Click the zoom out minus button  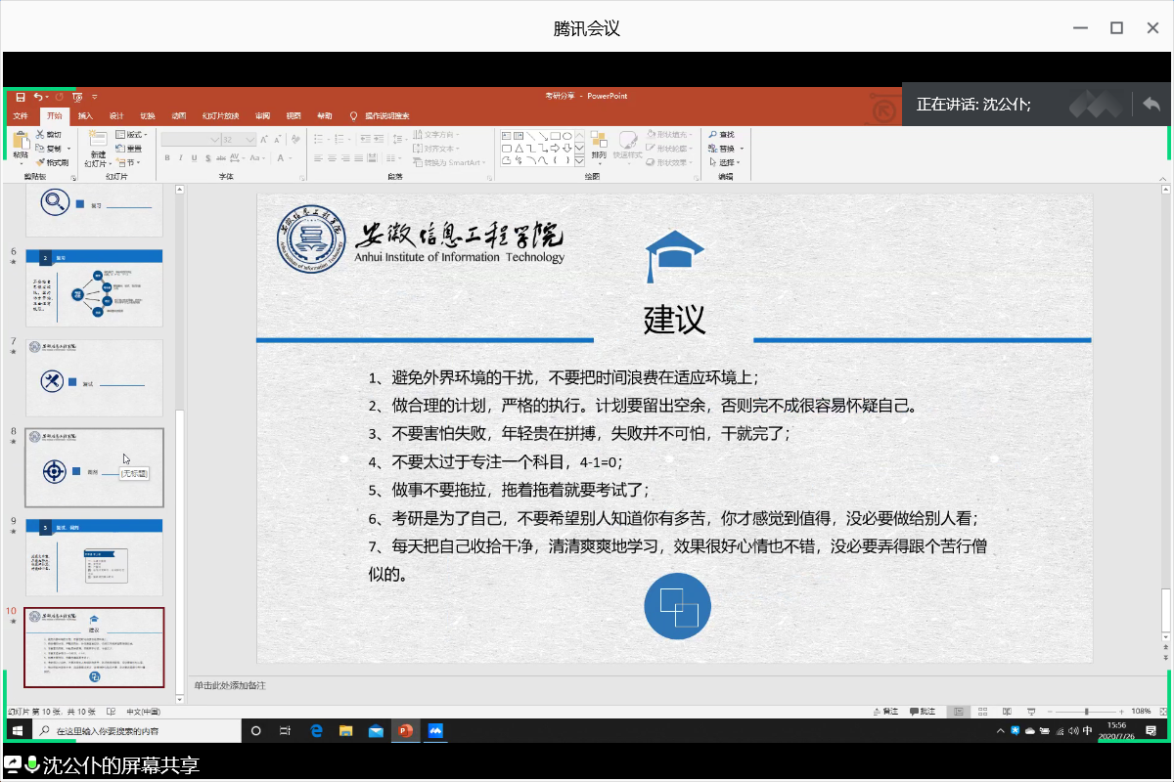tap(1050, 711)
